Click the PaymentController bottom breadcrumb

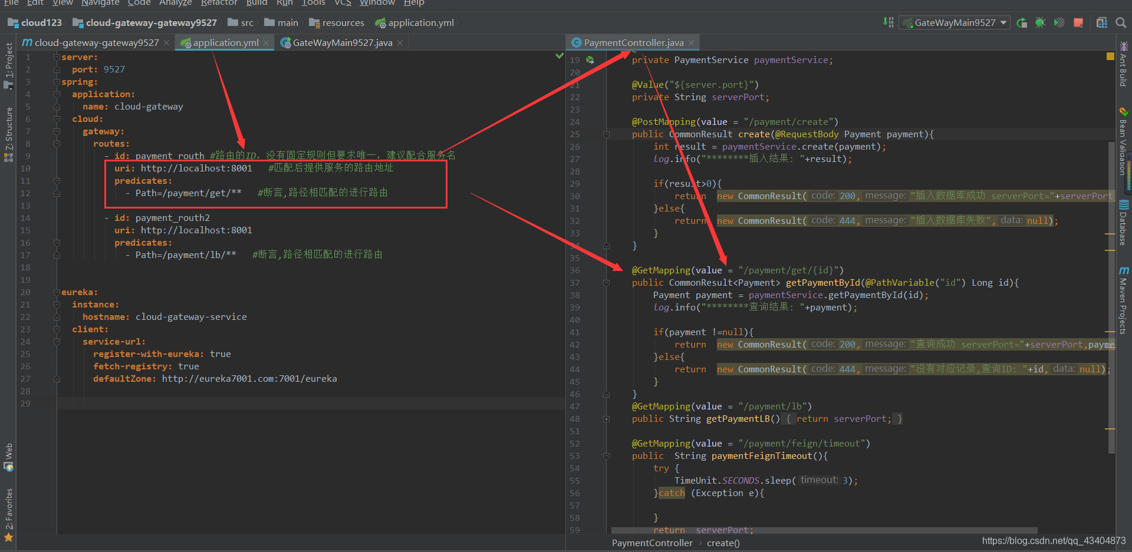pyautogui.click(x=652, y=543)
